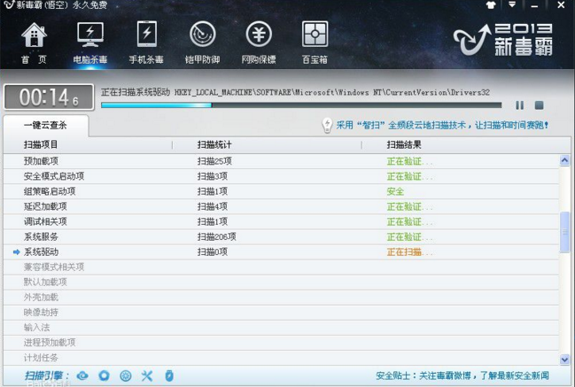The width and height of the screenshot is (575, 387).
Task: Open the 首页 home icon
Action: tap(34, 43)
